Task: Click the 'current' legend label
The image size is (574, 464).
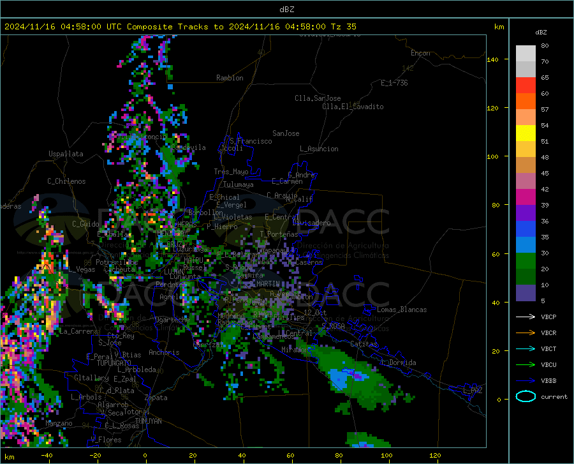Action: coord(554,396)
